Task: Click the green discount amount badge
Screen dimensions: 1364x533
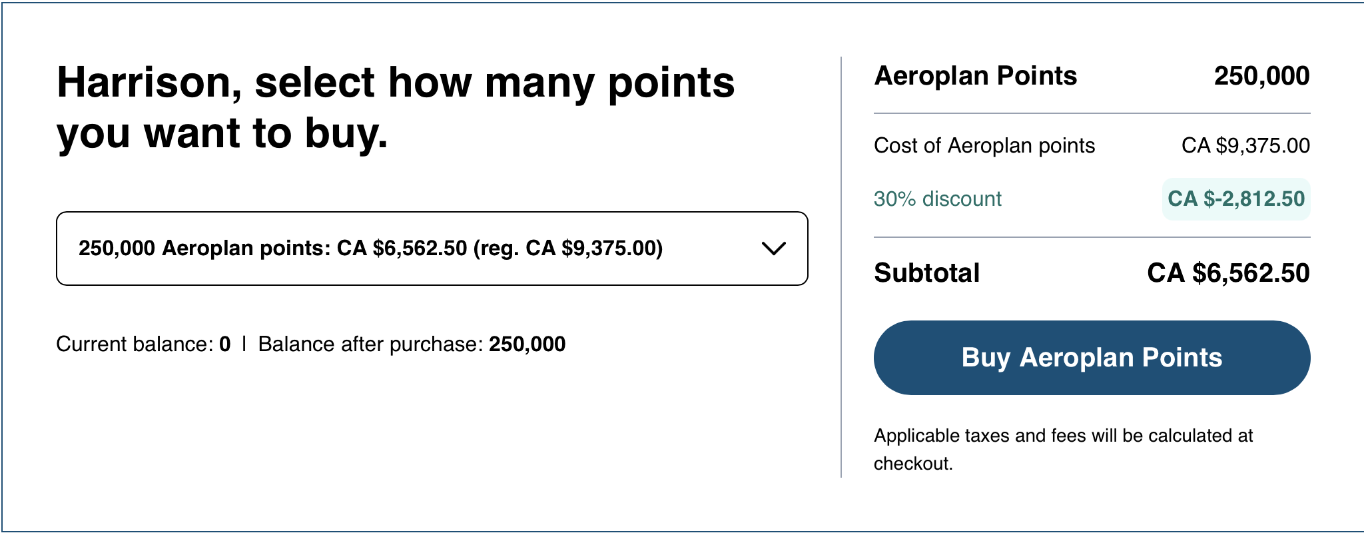Action: point(1236,199)
